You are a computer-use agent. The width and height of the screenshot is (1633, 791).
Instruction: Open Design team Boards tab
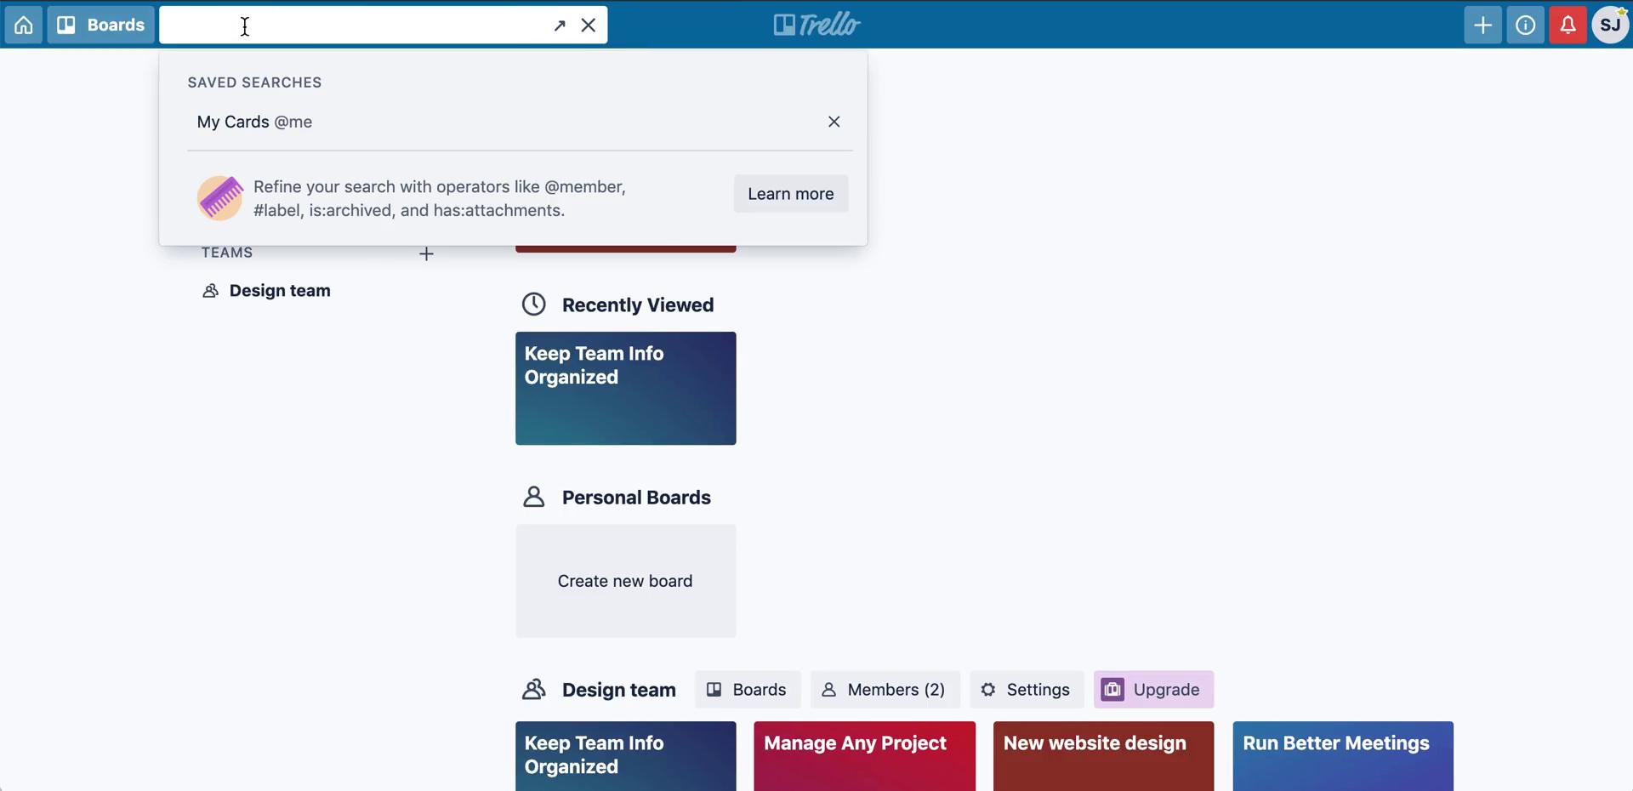click(747, 690)
